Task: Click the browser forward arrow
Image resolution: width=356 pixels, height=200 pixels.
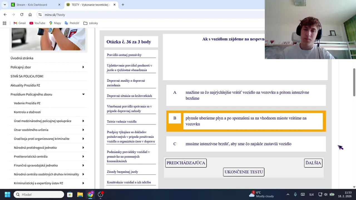Action: [13, 15]
